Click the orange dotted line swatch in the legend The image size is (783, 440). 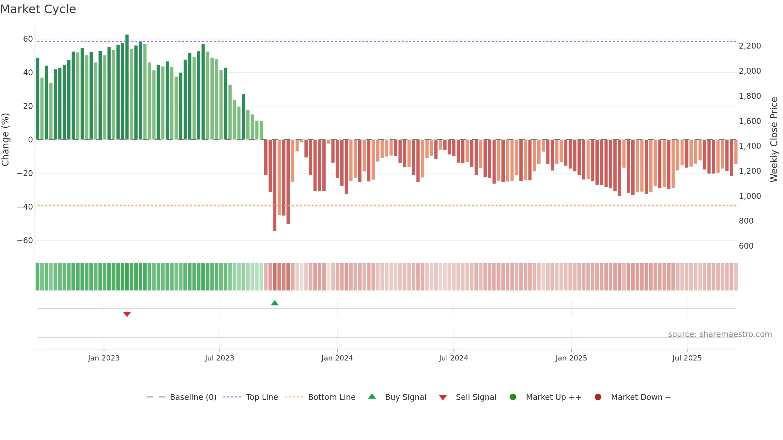pyautogui.click(x=294, y=397)
